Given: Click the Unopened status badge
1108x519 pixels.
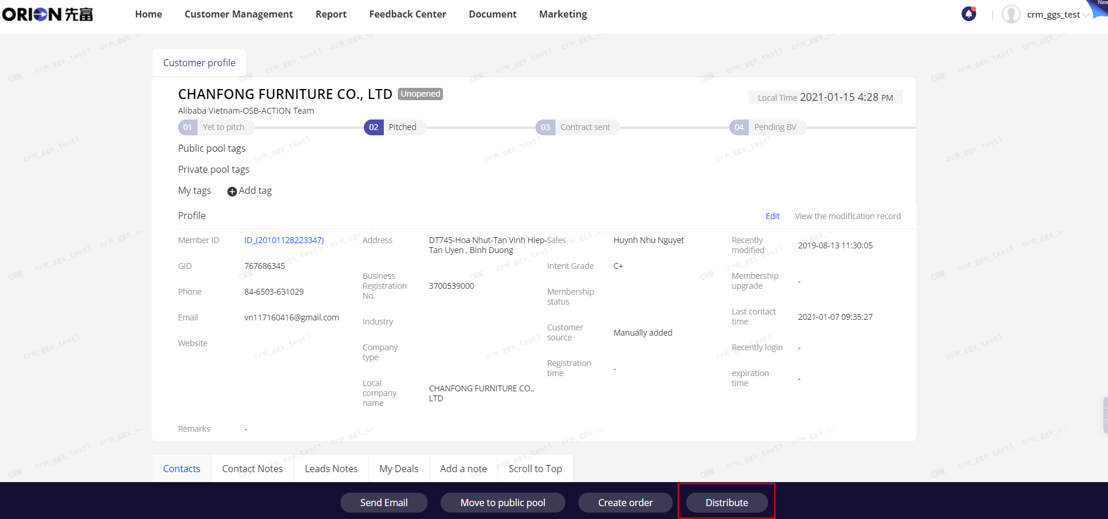Looking at the screenshot, I should (421, 94).
